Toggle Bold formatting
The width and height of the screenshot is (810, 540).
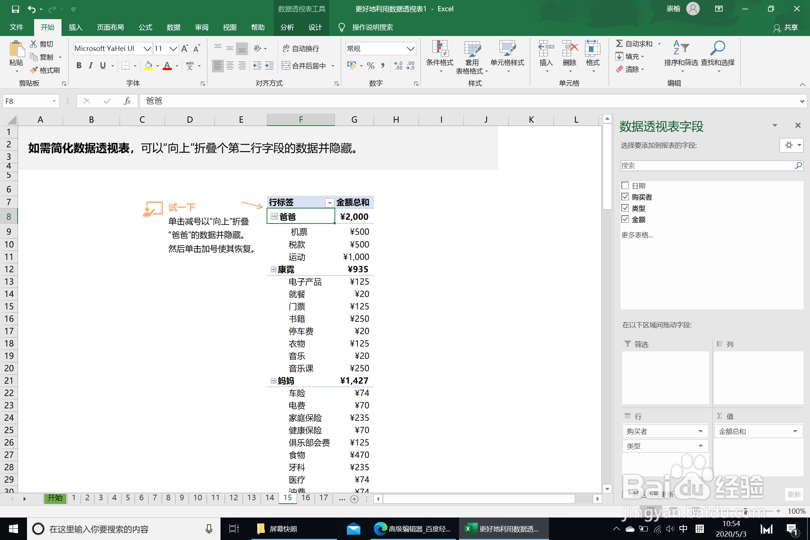tap(79, 66)
